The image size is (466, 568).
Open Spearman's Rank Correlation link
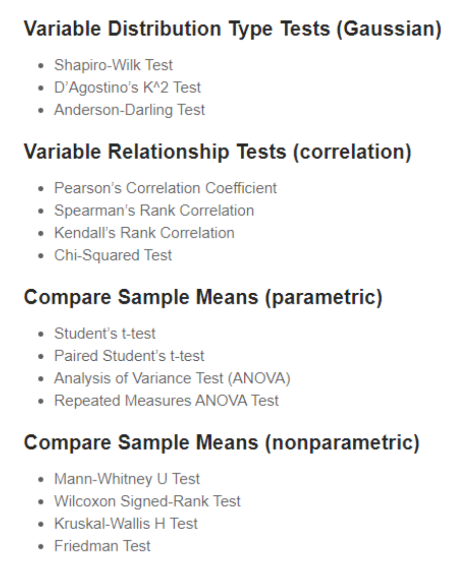point(154,210)
